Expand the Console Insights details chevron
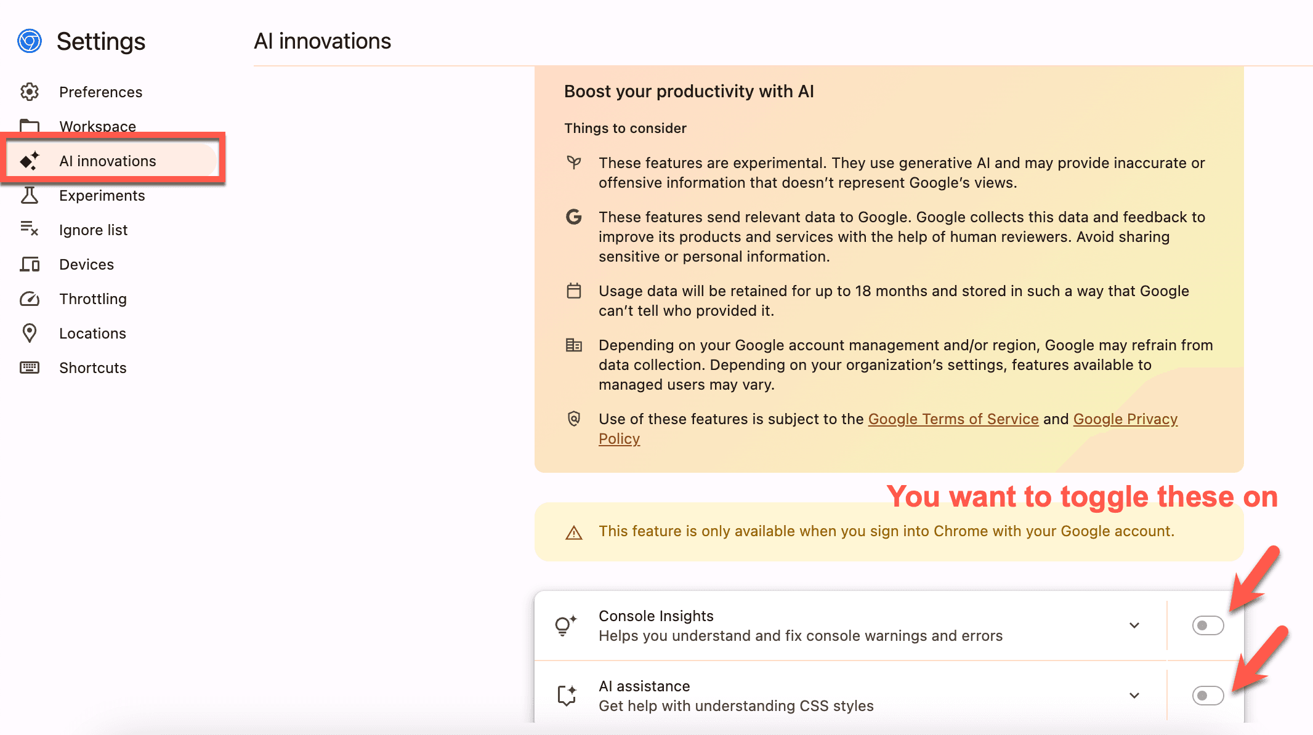 1134,625
